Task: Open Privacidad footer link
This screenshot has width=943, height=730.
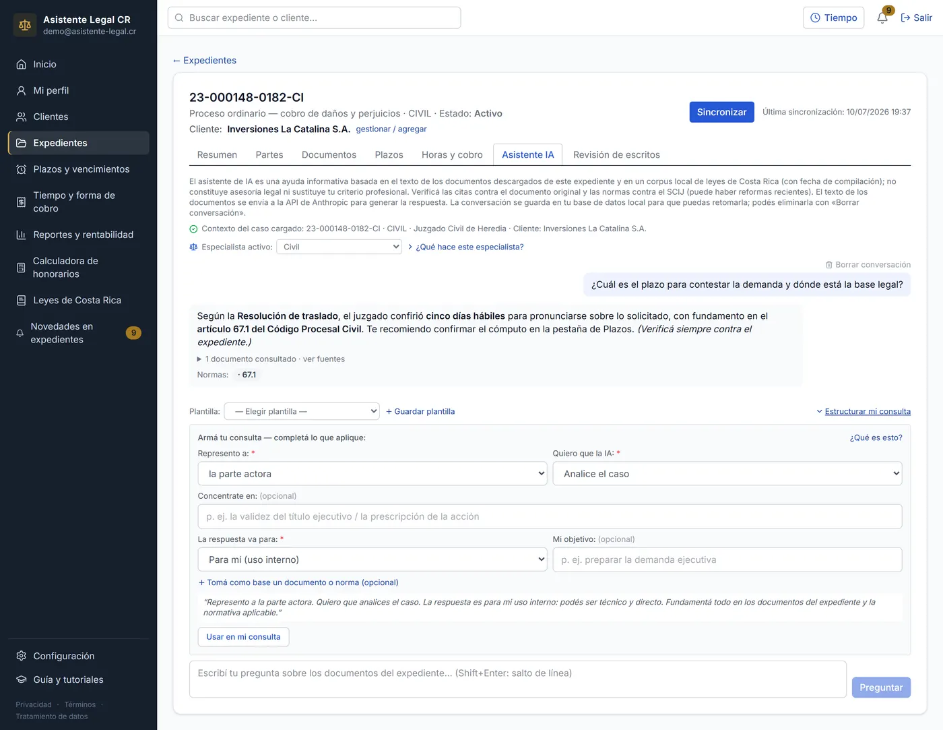Action: point(34,704)
